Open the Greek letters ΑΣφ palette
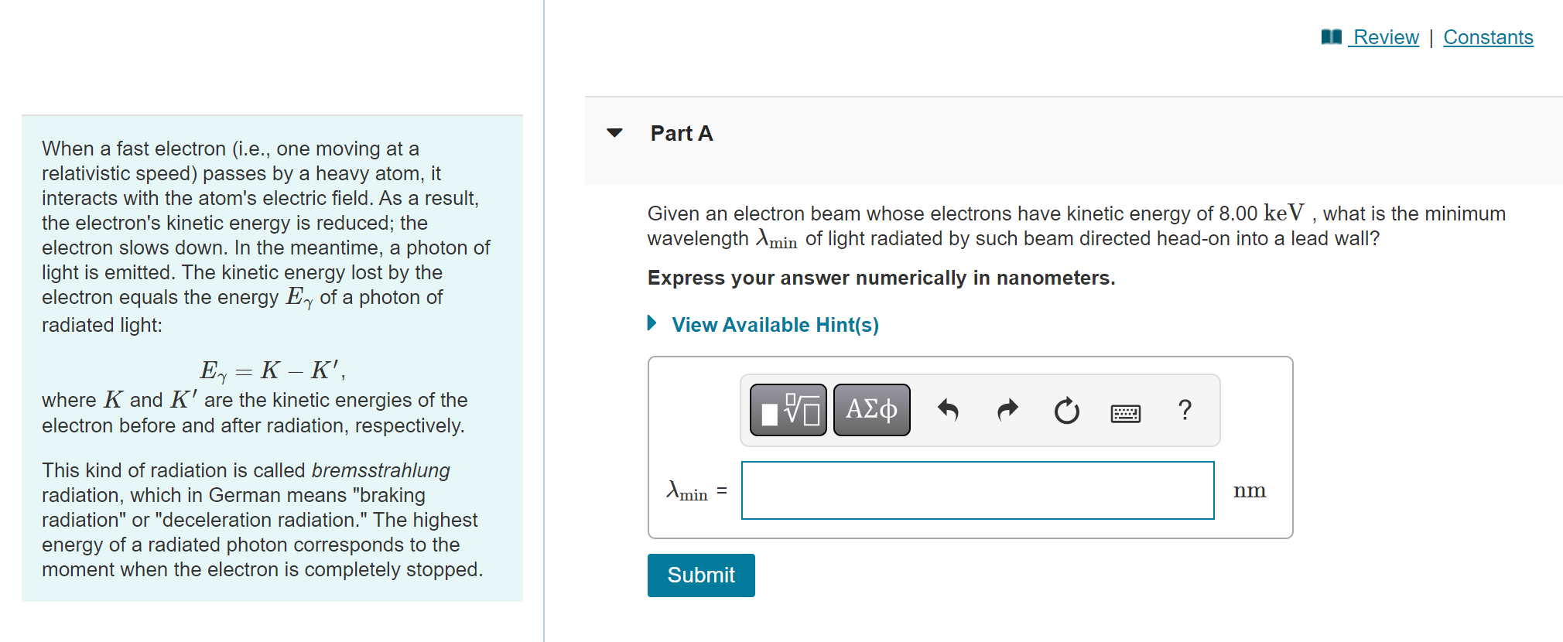 click(x=871, y=410)
